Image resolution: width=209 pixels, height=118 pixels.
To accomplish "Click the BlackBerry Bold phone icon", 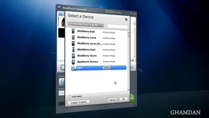I will click(x=73, y=31).
